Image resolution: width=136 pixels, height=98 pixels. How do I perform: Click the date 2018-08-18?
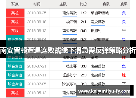coord(37,22)
